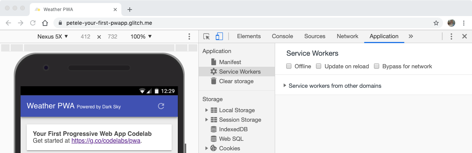Image resolution: width=472 pixels, height=153 pixels.
Task: Bookmark this page with the star icon
Action: [x=436, y=23]
